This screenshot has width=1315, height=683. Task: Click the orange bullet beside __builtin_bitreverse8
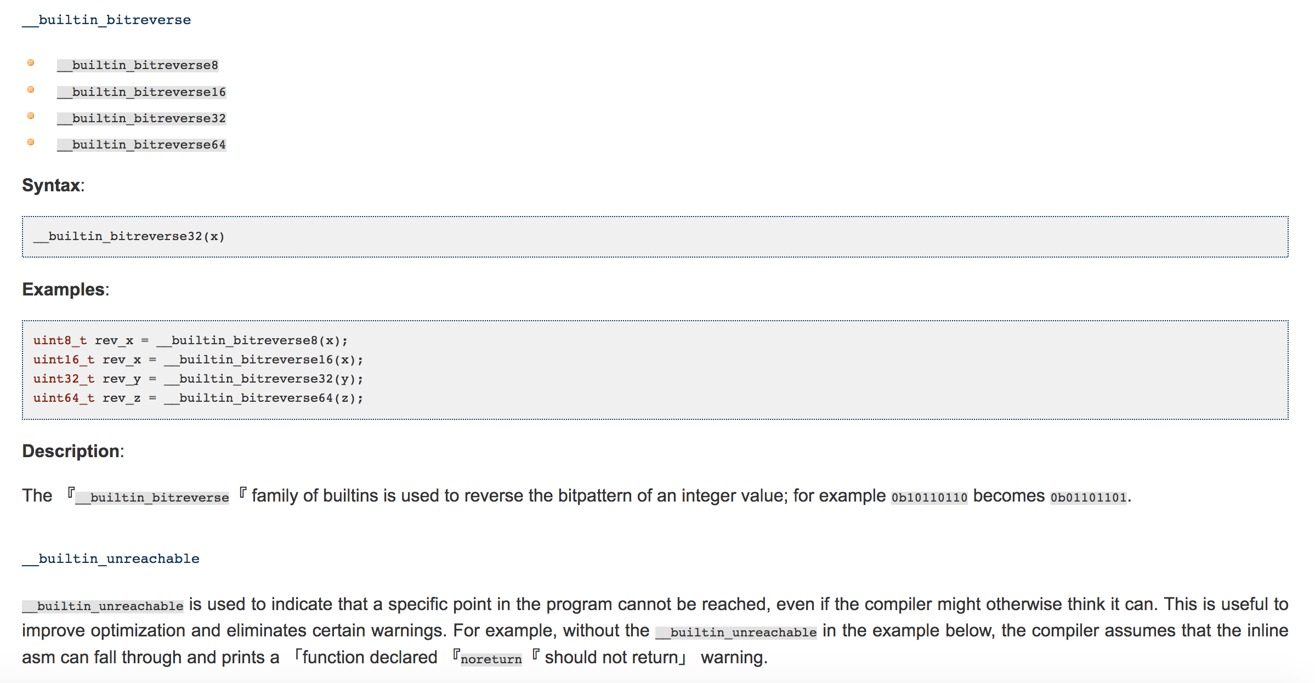pyautogui.click(x=31, y=63)
